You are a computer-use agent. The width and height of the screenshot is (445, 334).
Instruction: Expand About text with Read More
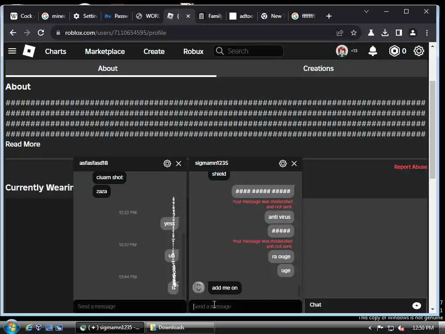click(23, 144)
